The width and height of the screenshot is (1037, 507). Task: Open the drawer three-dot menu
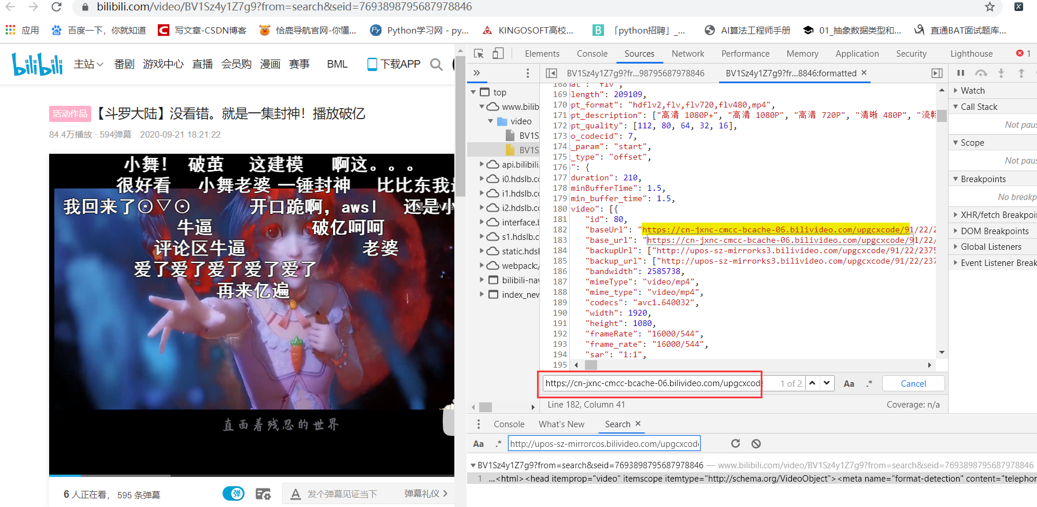tap(478, 424)
